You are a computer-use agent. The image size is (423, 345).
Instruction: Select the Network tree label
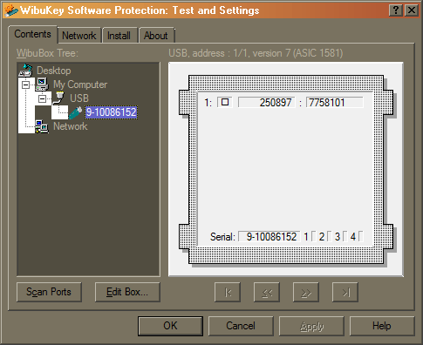[x=71, y=126]
